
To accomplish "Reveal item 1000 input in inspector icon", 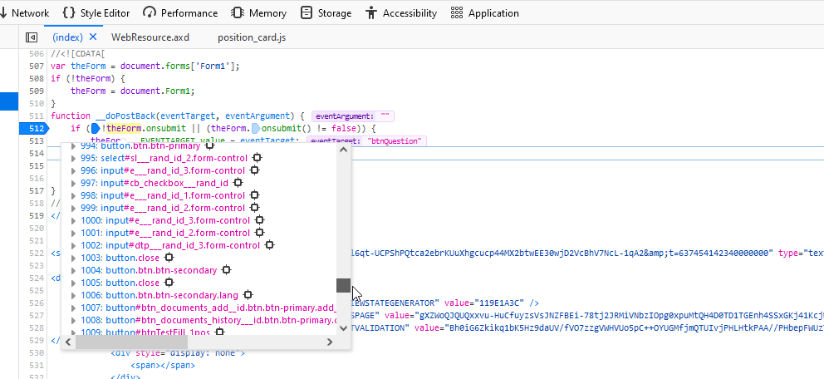I will pos(259,220).
